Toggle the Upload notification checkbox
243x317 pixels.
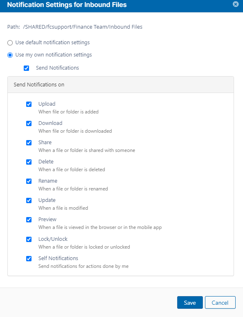29,104
